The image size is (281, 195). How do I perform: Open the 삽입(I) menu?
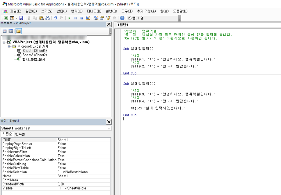pyautogui.click(x=62, y=11)
